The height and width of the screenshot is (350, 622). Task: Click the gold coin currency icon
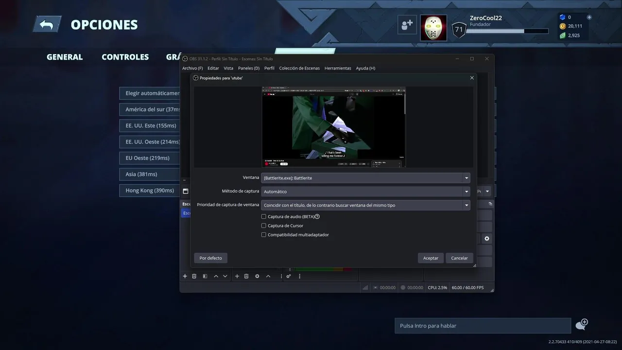tap(563, 26)
